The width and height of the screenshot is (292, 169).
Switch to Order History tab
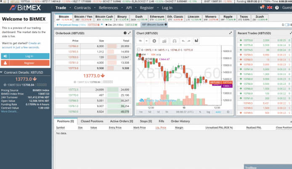pos(180,121)
